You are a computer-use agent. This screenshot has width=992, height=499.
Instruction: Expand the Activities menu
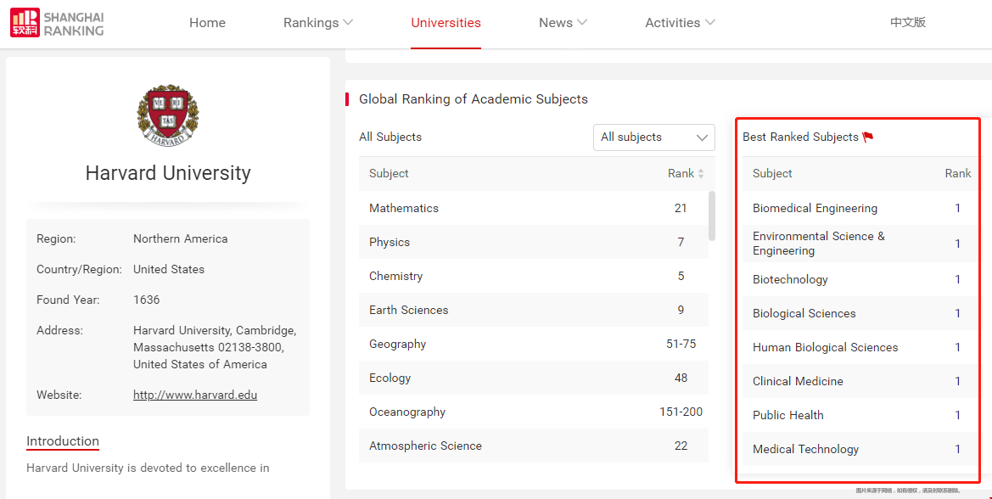tap(680, 23)
